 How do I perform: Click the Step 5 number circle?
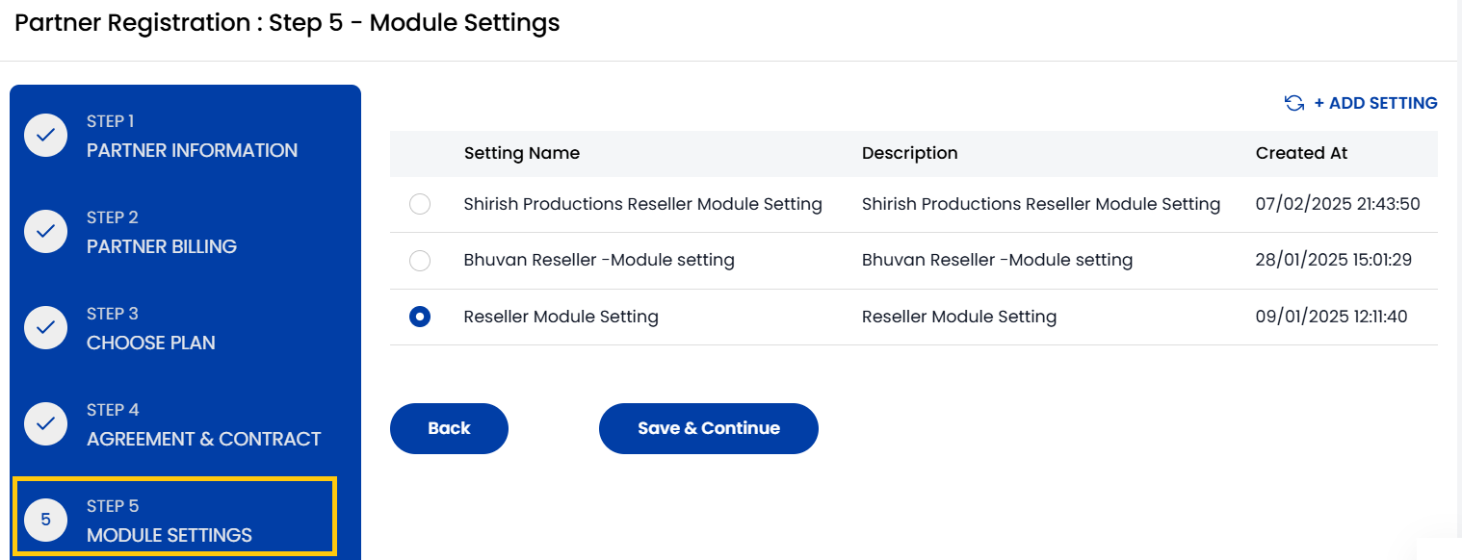tap(45, 521)
